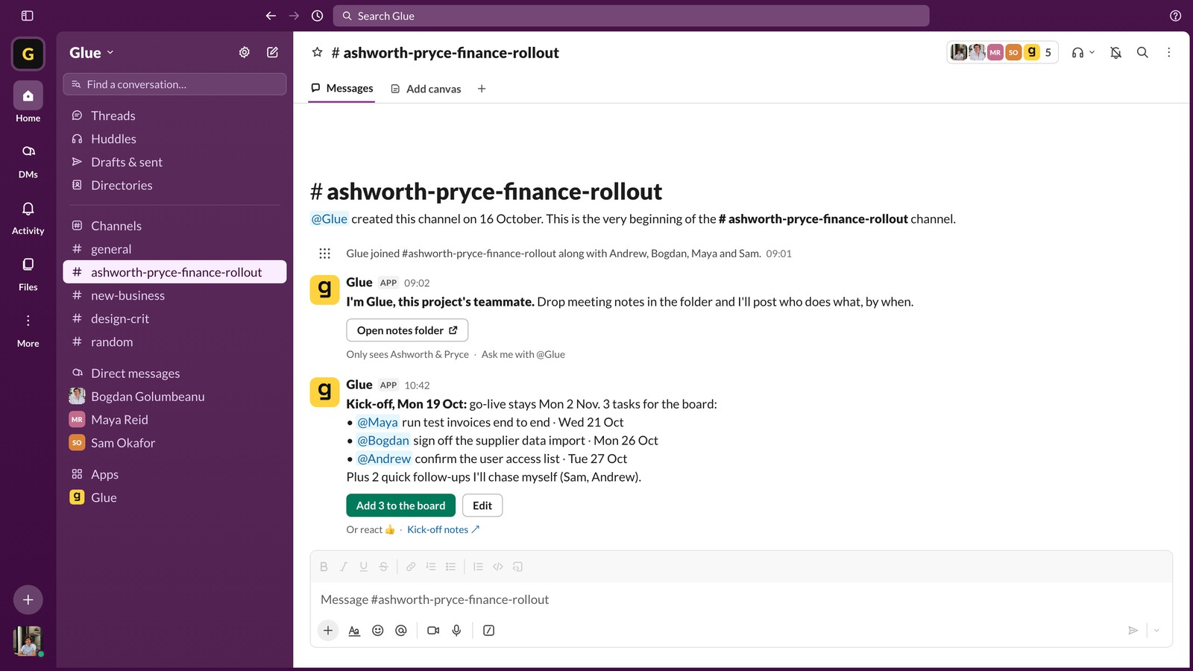Open the design-crit channel
Image resolution: width=1193 pixels, height=671 pixels.
(x=174, y=318)
